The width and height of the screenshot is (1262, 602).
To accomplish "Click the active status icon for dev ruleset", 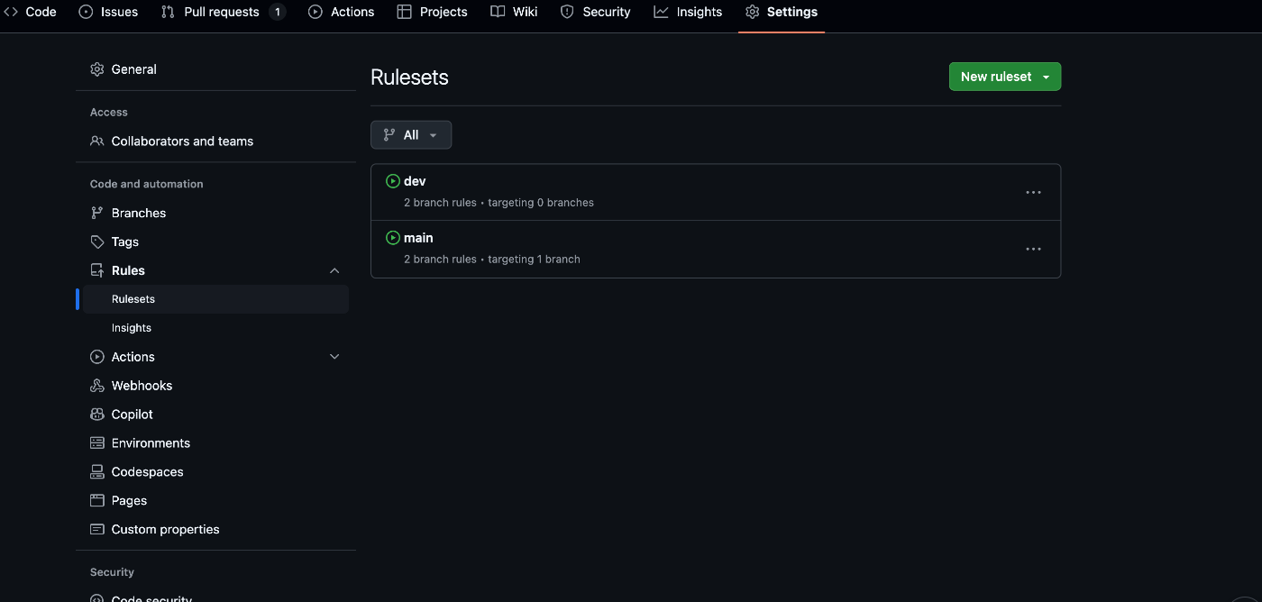I will click(392, 181).
